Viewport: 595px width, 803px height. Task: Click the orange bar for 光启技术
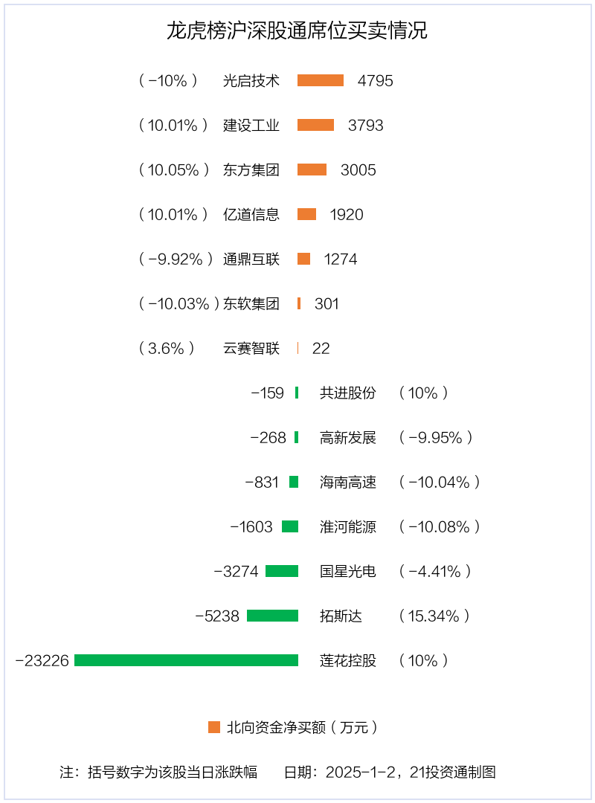click(321, 80)
